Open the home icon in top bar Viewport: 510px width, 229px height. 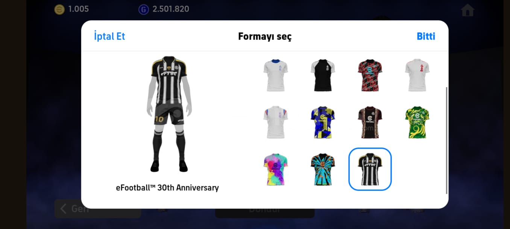(x=467, y=10)
